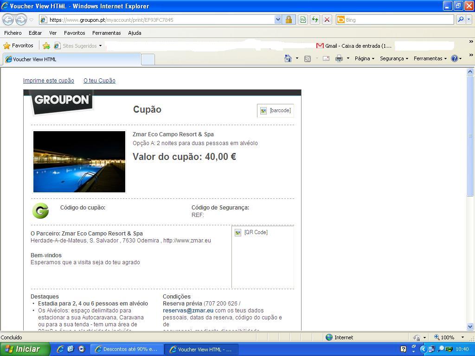Launch Internet Explorer from quick launch
This screenshot has width=475, height=356.
(x=60, y=349)
